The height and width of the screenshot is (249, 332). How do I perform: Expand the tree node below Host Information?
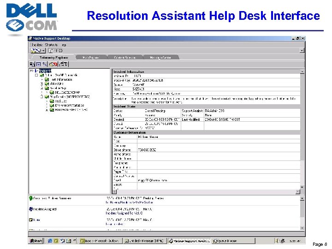[41, 84]
